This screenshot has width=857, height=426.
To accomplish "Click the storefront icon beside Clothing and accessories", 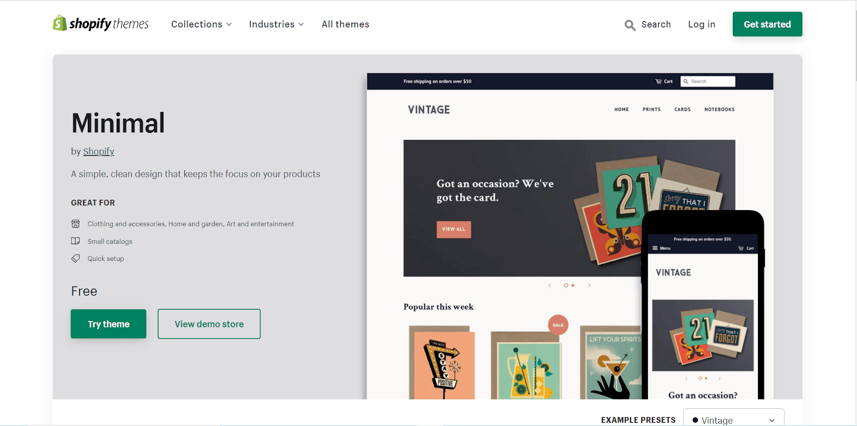I will [x=76, y=223].
